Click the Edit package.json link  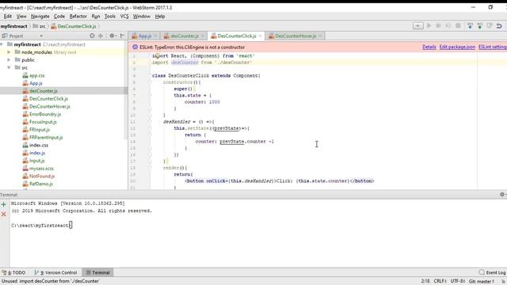[x=457, y=47]
